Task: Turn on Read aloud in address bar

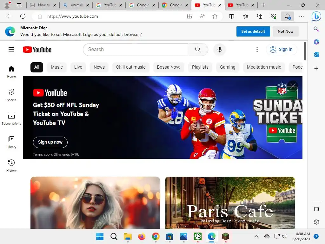Action: 202,16
